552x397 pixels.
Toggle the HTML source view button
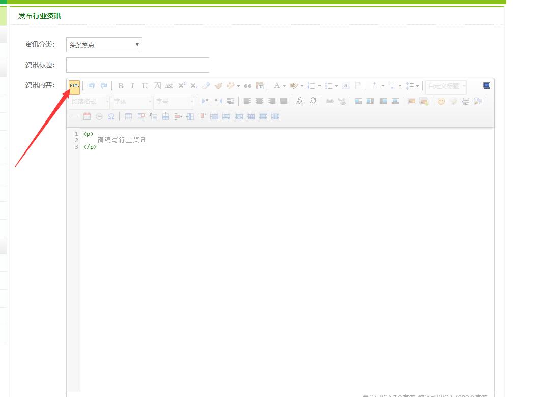[x=74, y=86]
